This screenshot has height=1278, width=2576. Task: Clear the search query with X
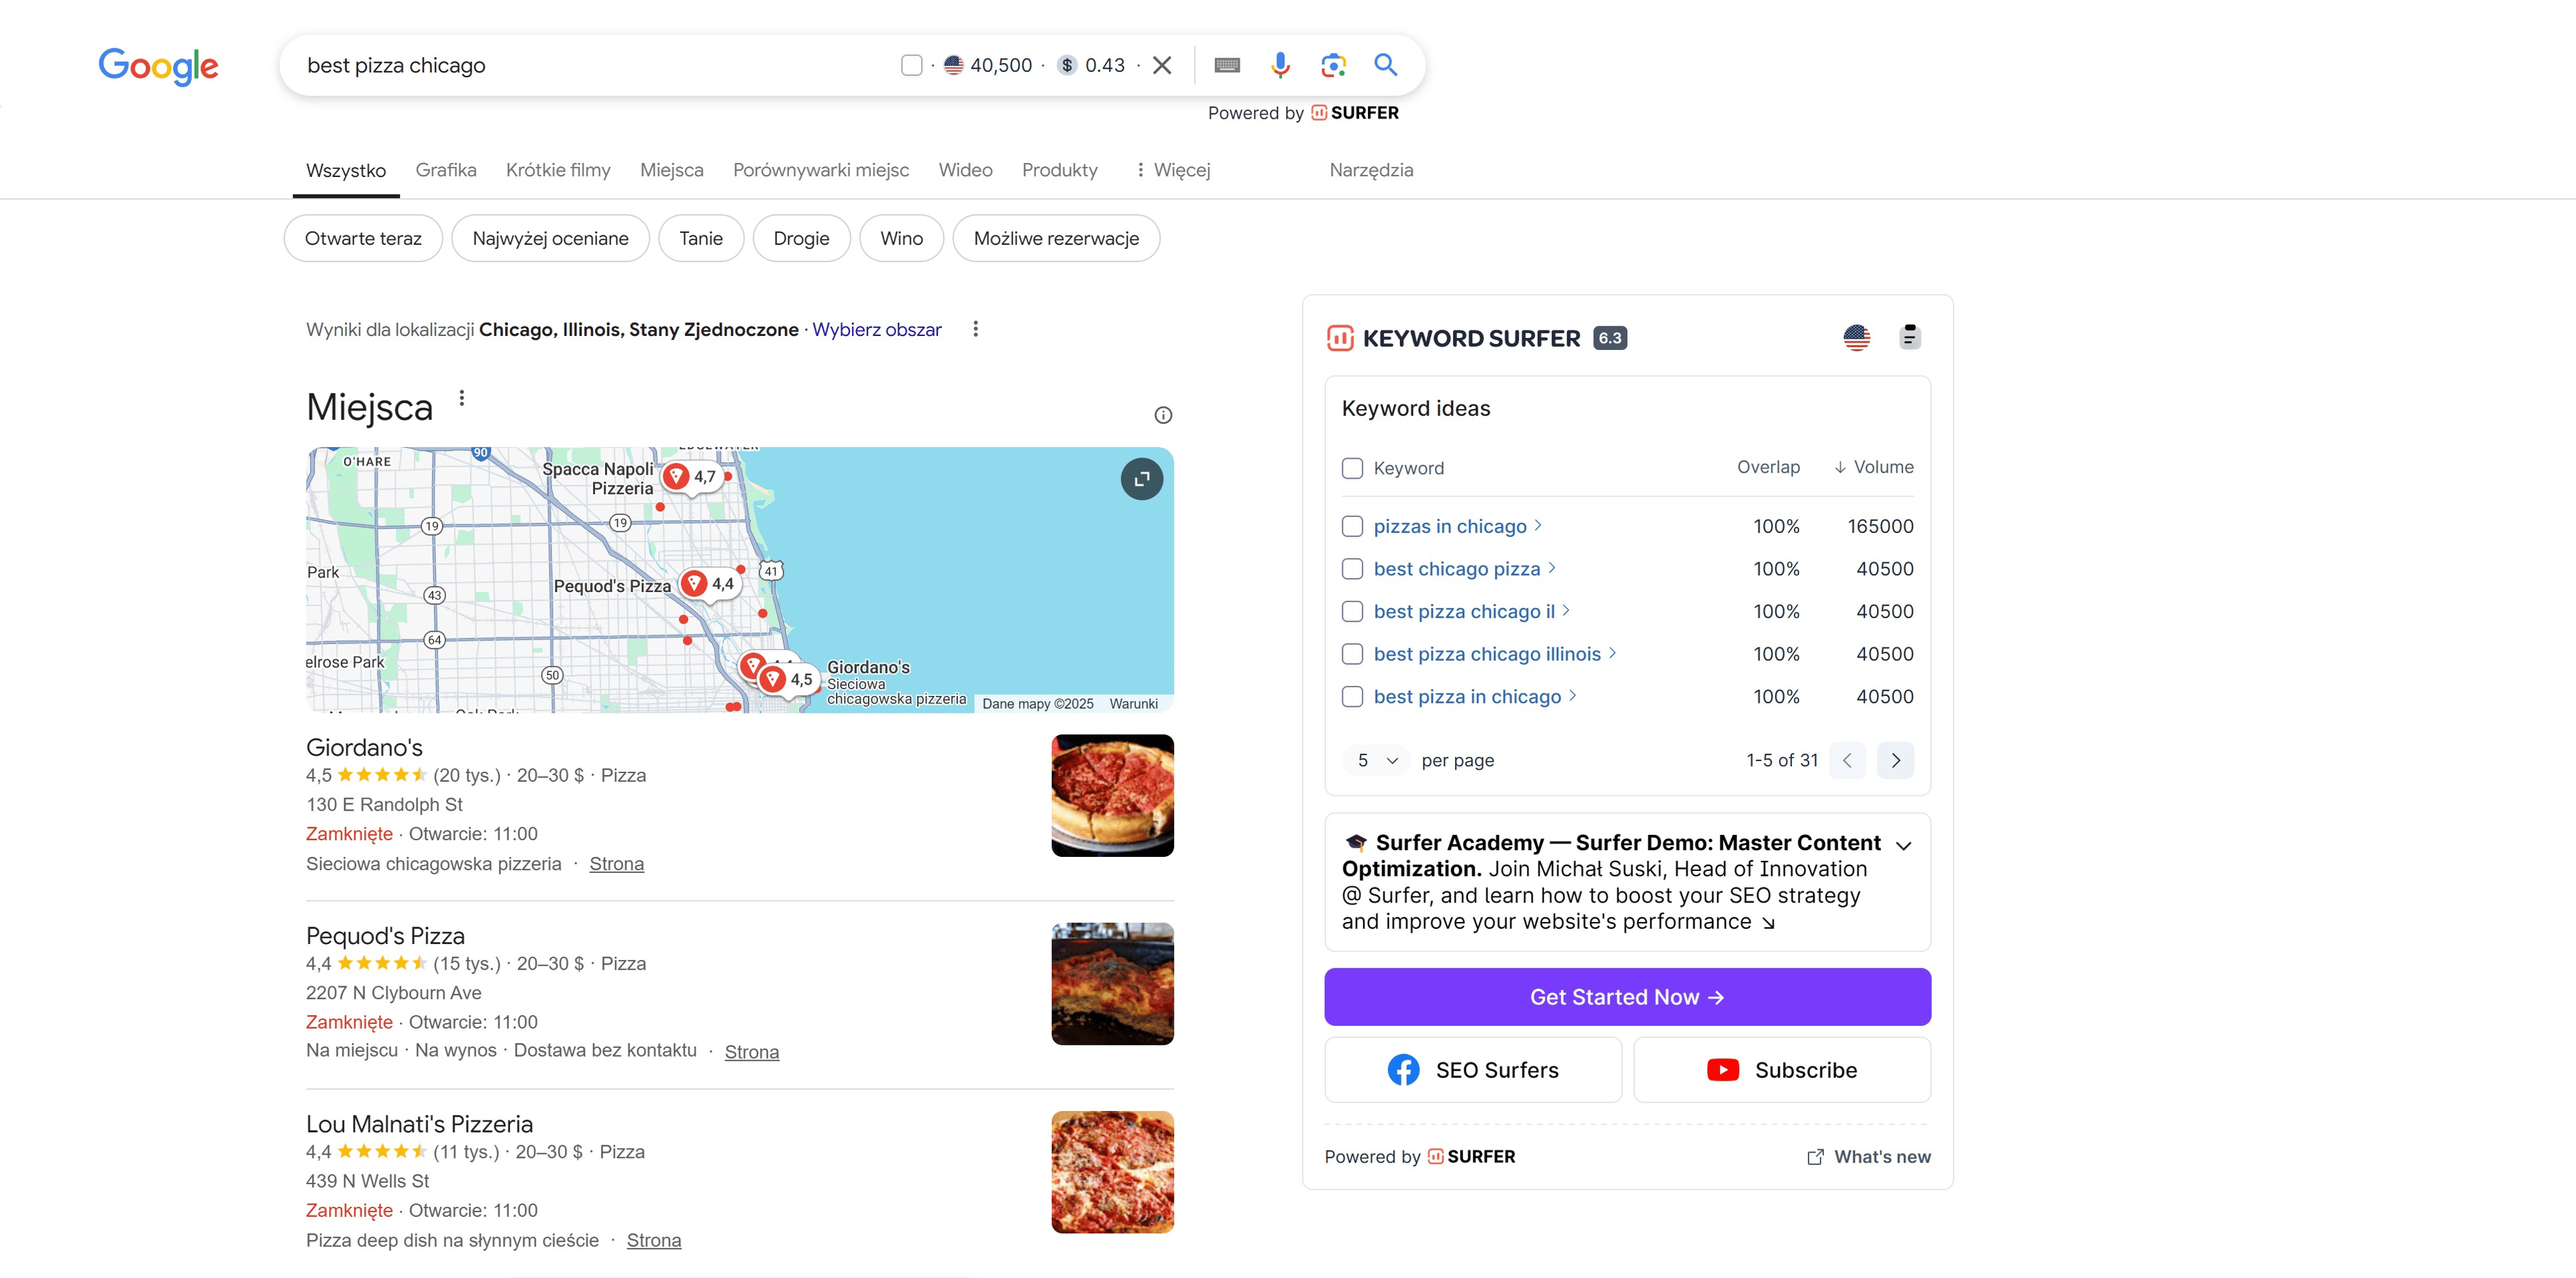tap(1162, 65)
